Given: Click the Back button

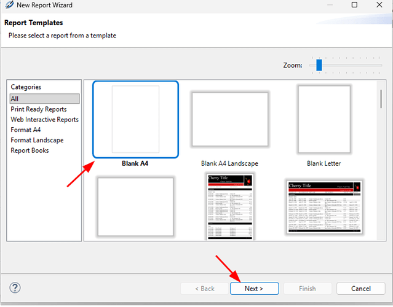Looking at the screenshot, I should (203, 289).
